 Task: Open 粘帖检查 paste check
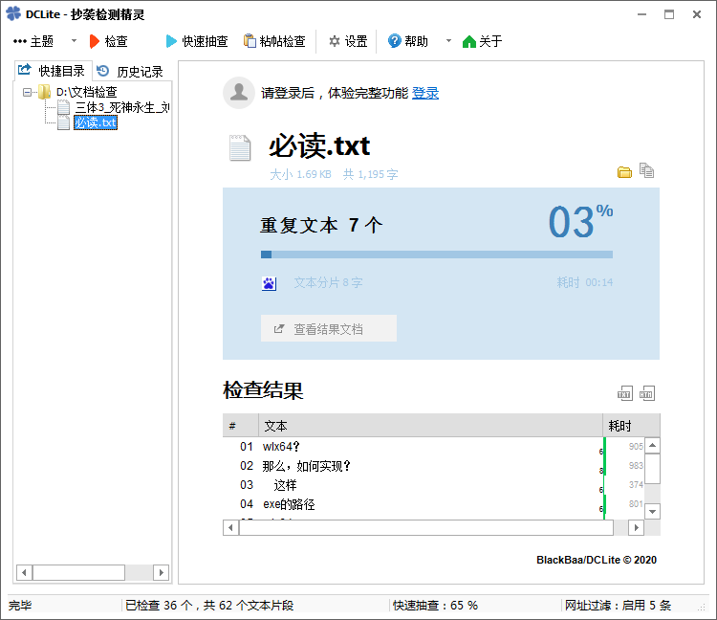point(274,42)
